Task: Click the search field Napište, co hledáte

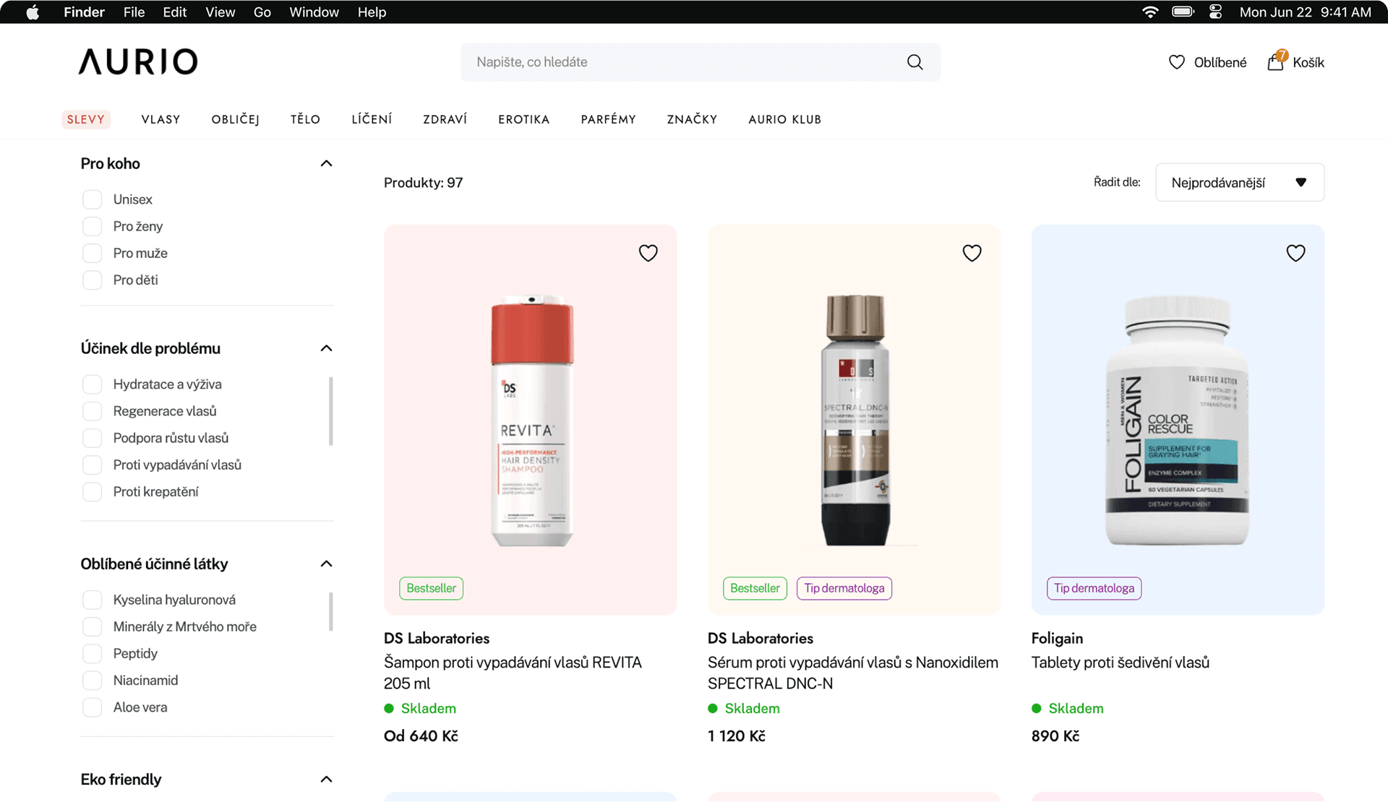Action: 680,62
